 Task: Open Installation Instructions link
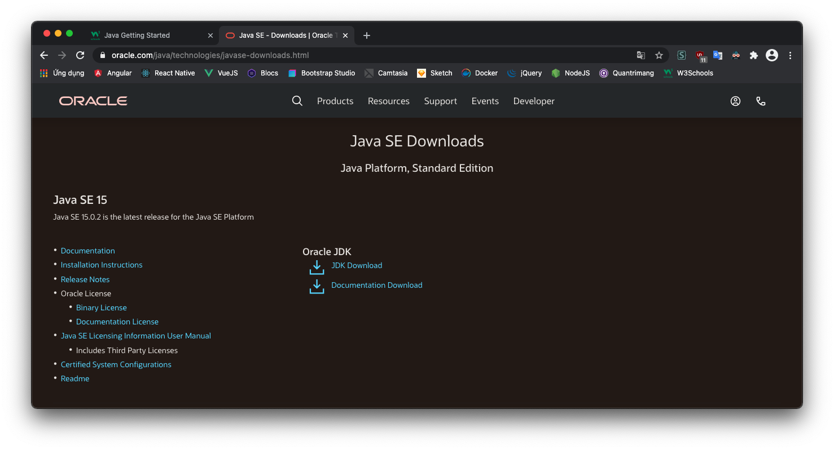[x=102, y=265]
